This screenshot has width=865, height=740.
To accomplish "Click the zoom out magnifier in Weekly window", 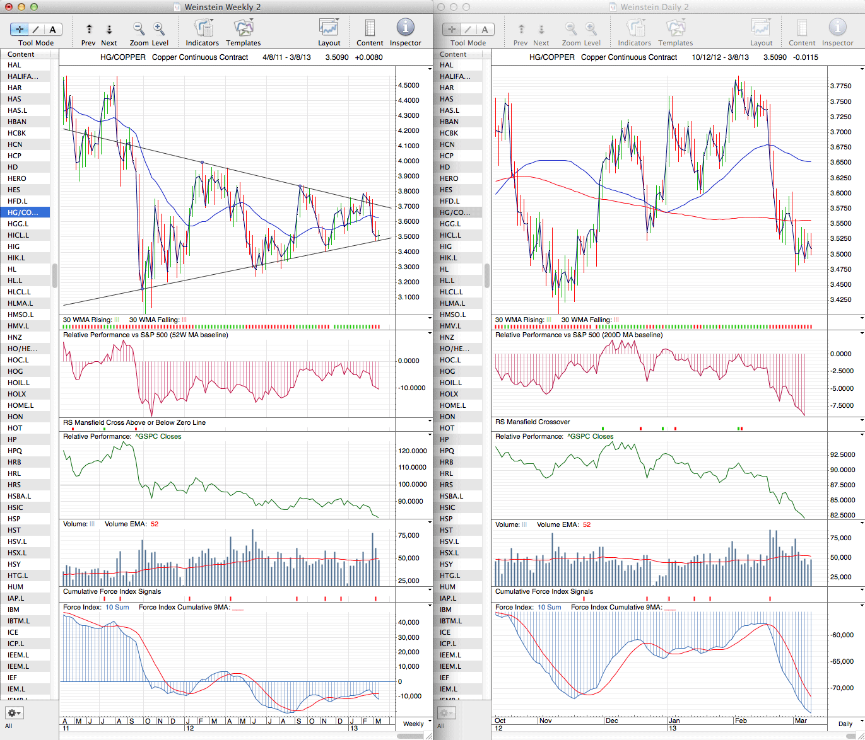I will pyautogui.click(x=139, y=29).
